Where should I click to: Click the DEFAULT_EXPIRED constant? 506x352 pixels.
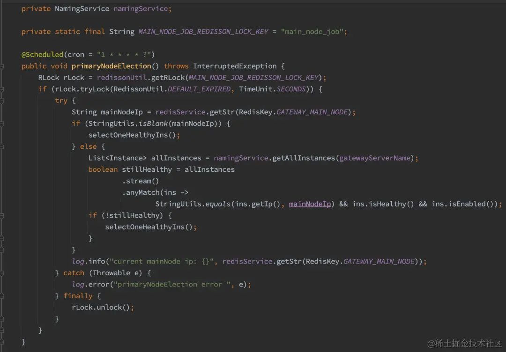pyautogui.click(x=199, y=89)
